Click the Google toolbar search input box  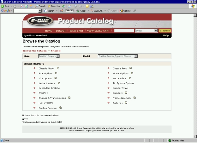26,11
